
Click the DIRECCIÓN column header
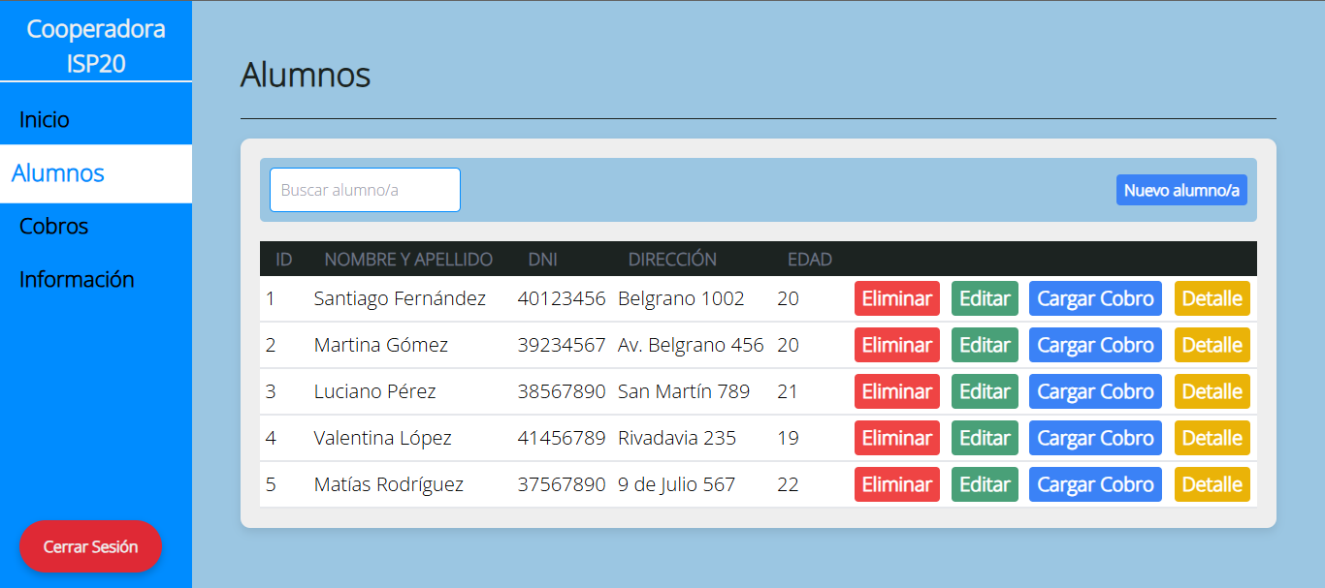[672, 260]
